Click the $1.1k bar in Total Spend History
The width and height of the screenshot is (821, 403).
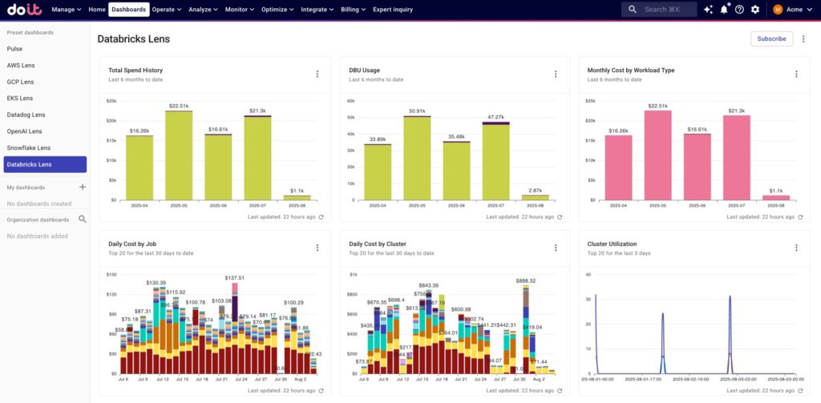pos(297,198)
